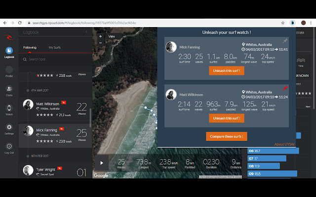Click wave 07 bar labeled 17

coord(267,159)
